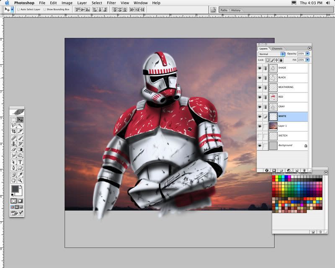Select the Eraser tool
Viewport: 335px width, 268px height.
pos(14,149)
